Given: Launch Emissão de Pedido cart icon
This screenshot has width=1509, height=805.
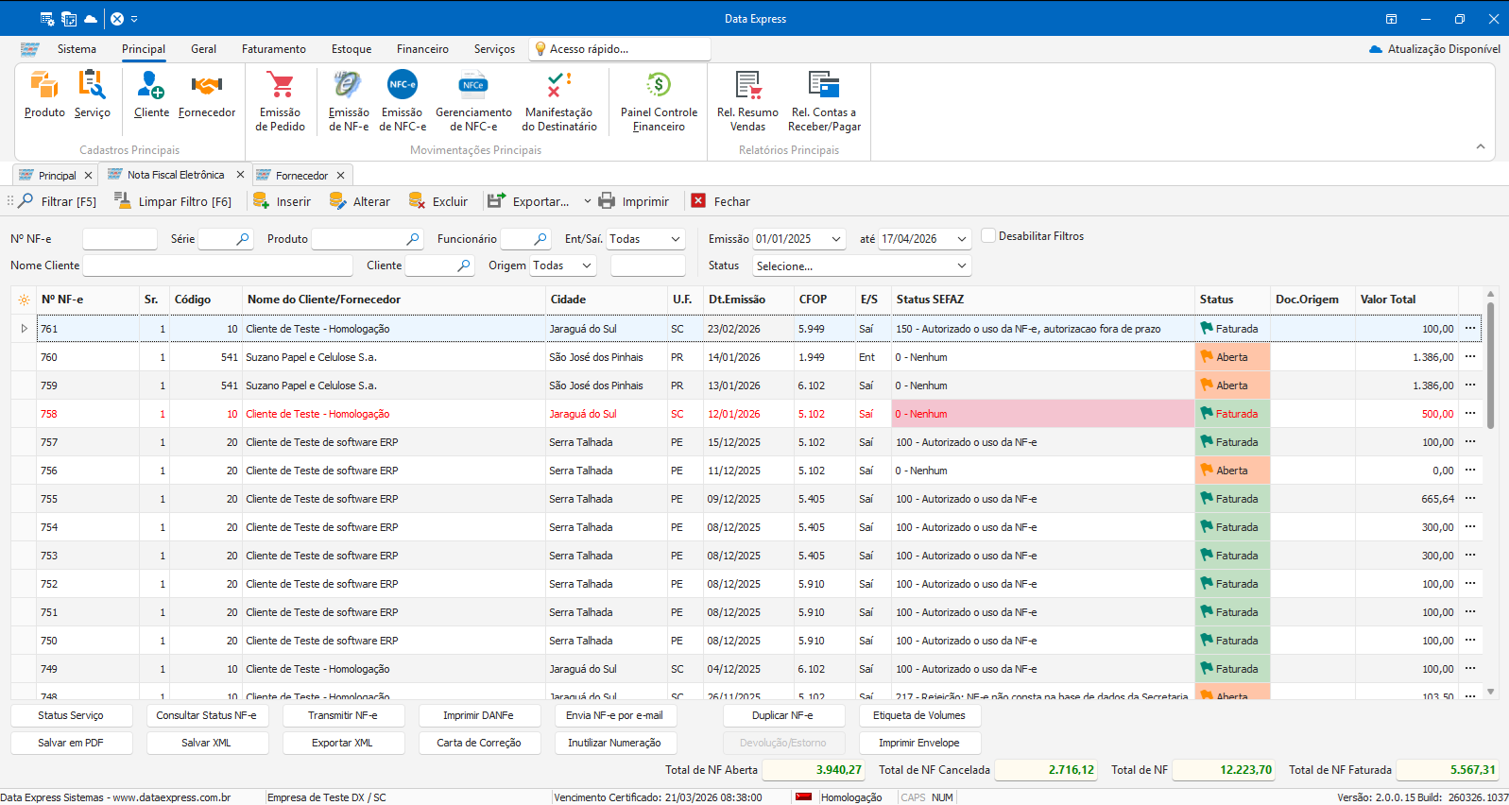Looking at the screenshot, I should [281, 100].
